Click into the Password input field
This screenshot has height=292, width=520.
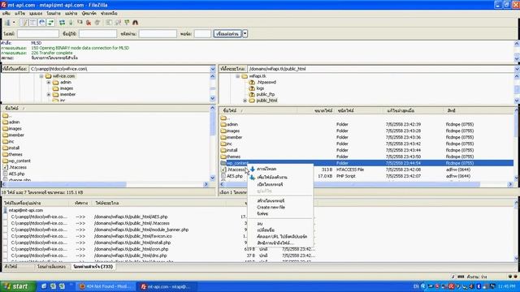pos(158,34)
